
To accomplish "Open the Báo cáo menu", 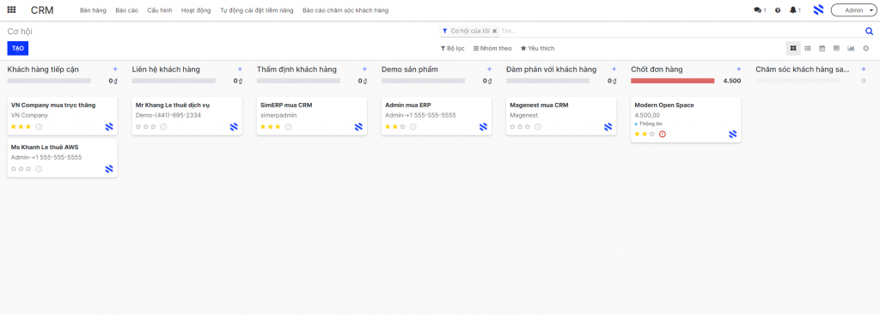I will click(x=127, y=10).
